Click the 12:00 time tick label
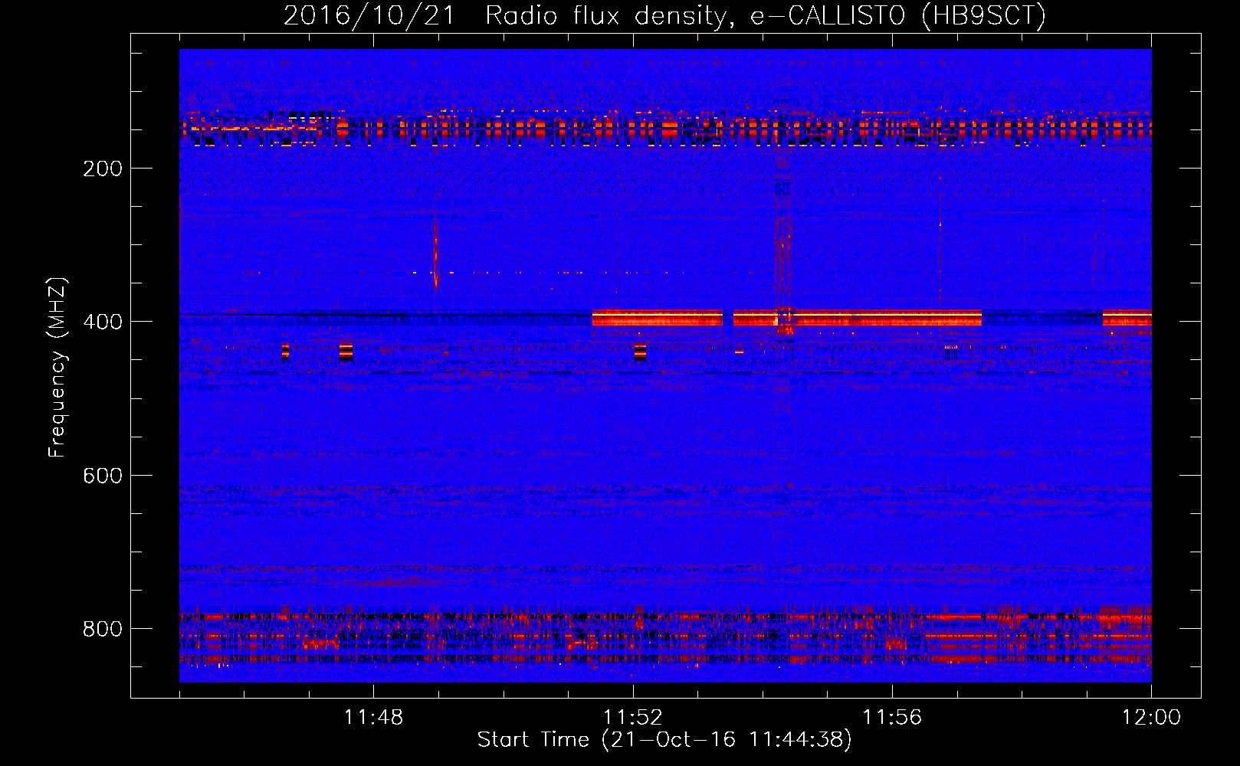 point(1151,718)
